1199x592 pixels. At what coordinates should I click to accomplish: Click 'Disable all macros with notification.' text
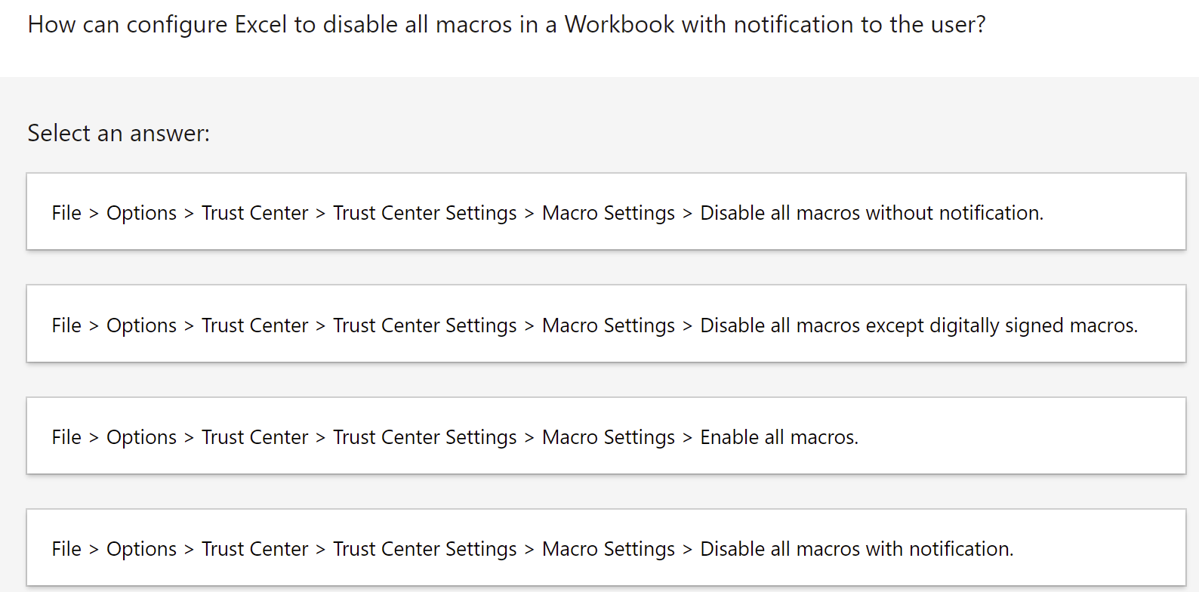coord(857,549)
